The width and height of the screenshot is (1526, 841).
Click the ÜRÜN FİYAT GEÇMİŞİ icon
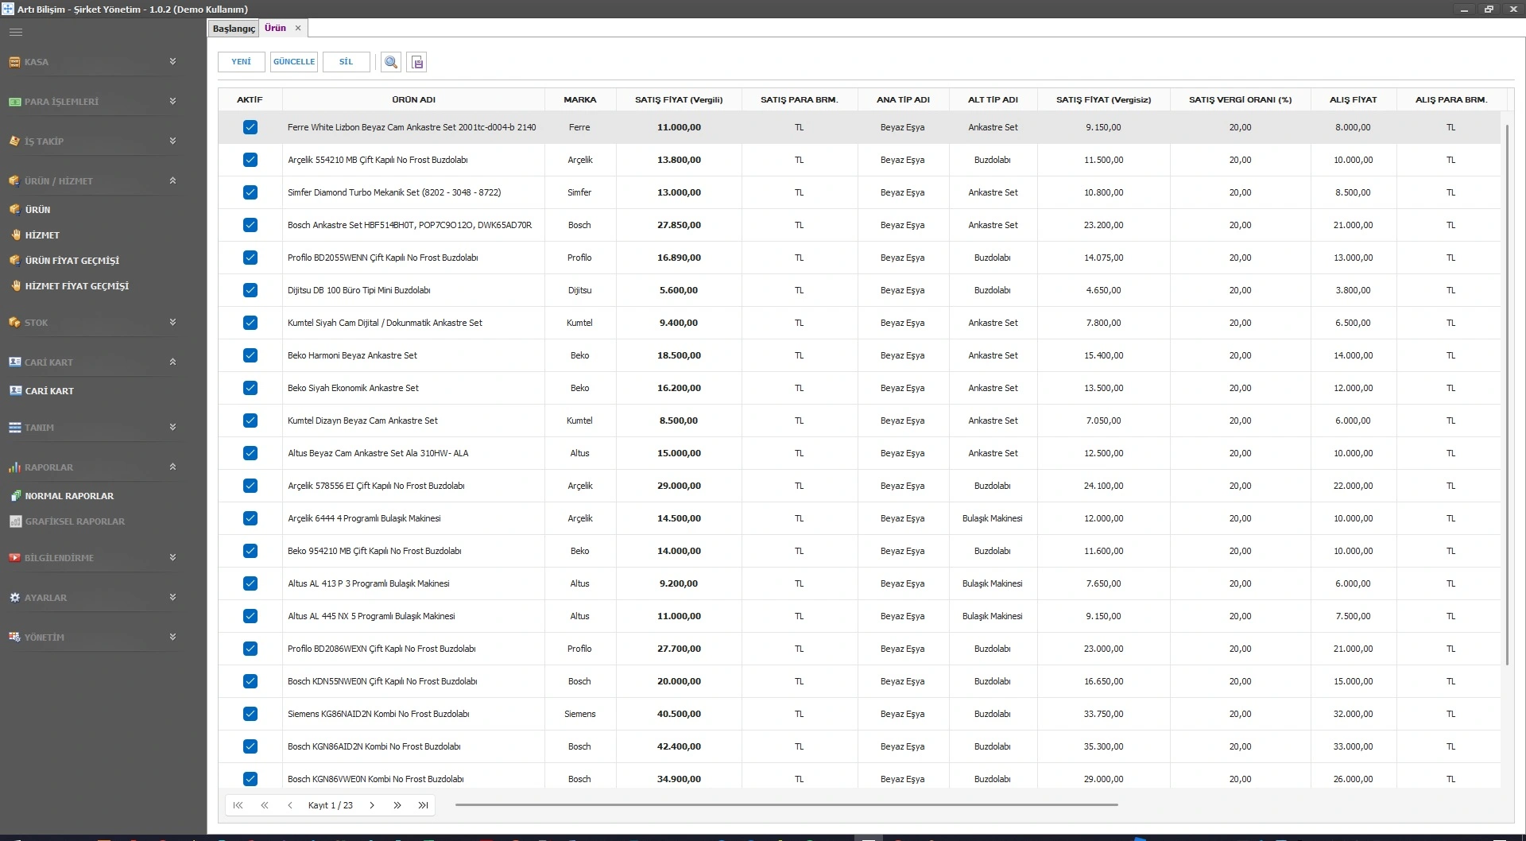coord(14,261)
